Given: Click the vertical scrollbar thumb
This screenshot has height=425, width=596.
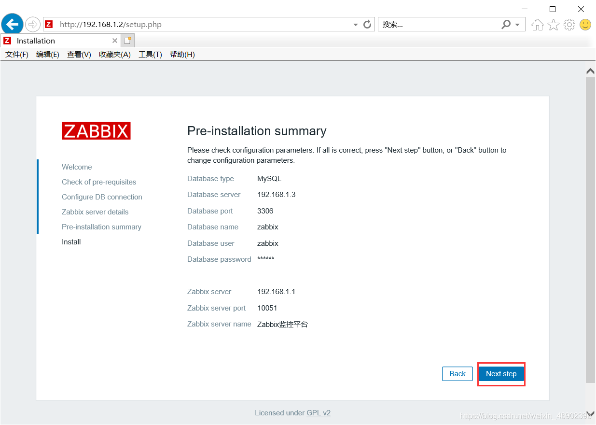Looking at the screenshot, I should pyautogui.click(x=590, y=229).
